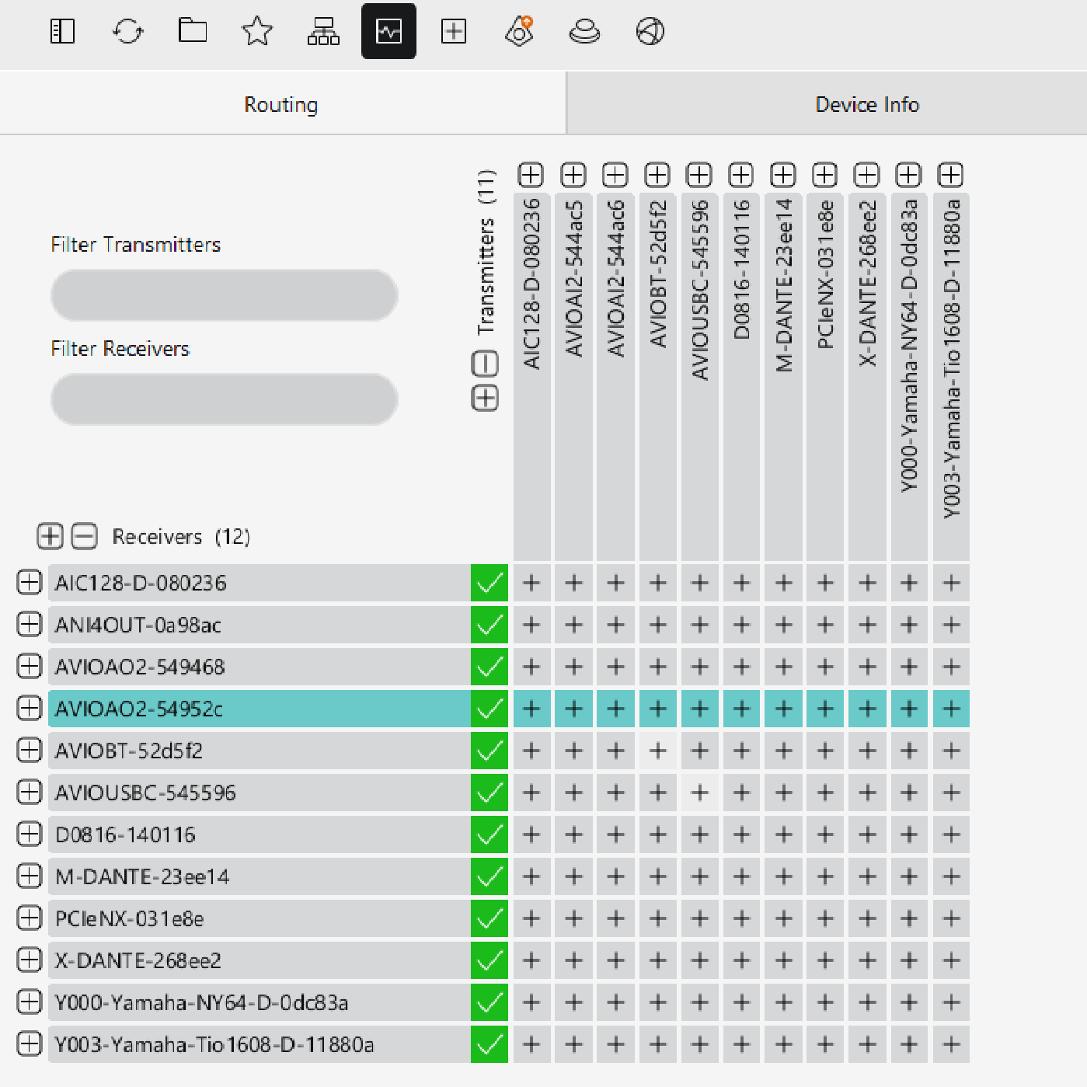Toggle green checkmark for D0816-140116 receiver
Image resolution: width=1087 pixels, height=1087 pixels.
489,834
